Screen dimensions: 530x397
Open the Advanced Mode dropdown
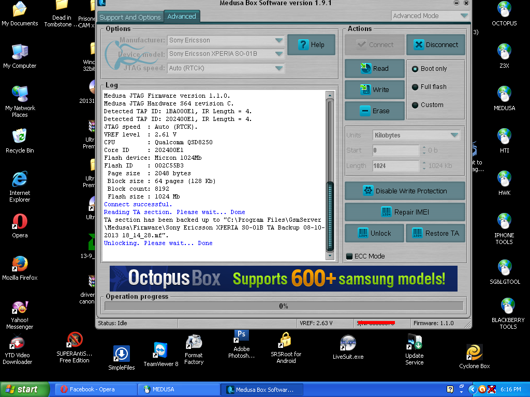tap(430, 16)
